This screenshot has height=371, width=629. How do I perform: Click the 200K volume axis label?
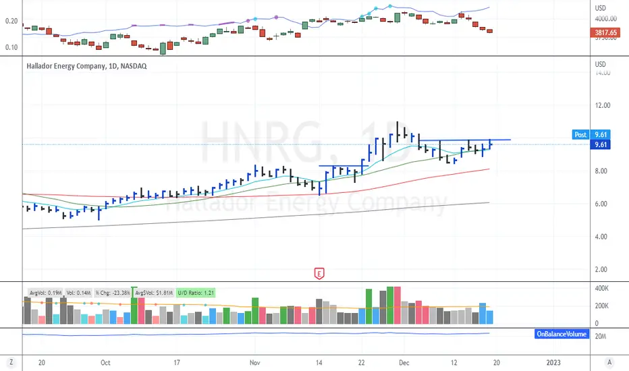pos(602,306)
